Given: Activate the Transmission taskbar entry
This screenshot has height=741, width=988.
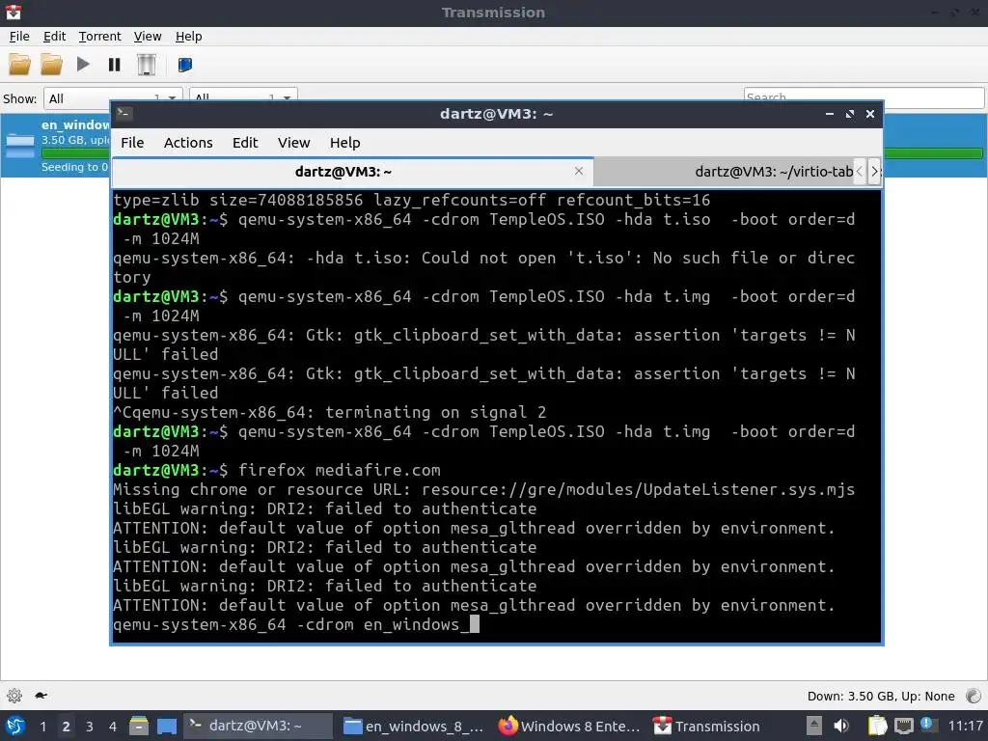Looking at the screenshot, I should (707, 726).
